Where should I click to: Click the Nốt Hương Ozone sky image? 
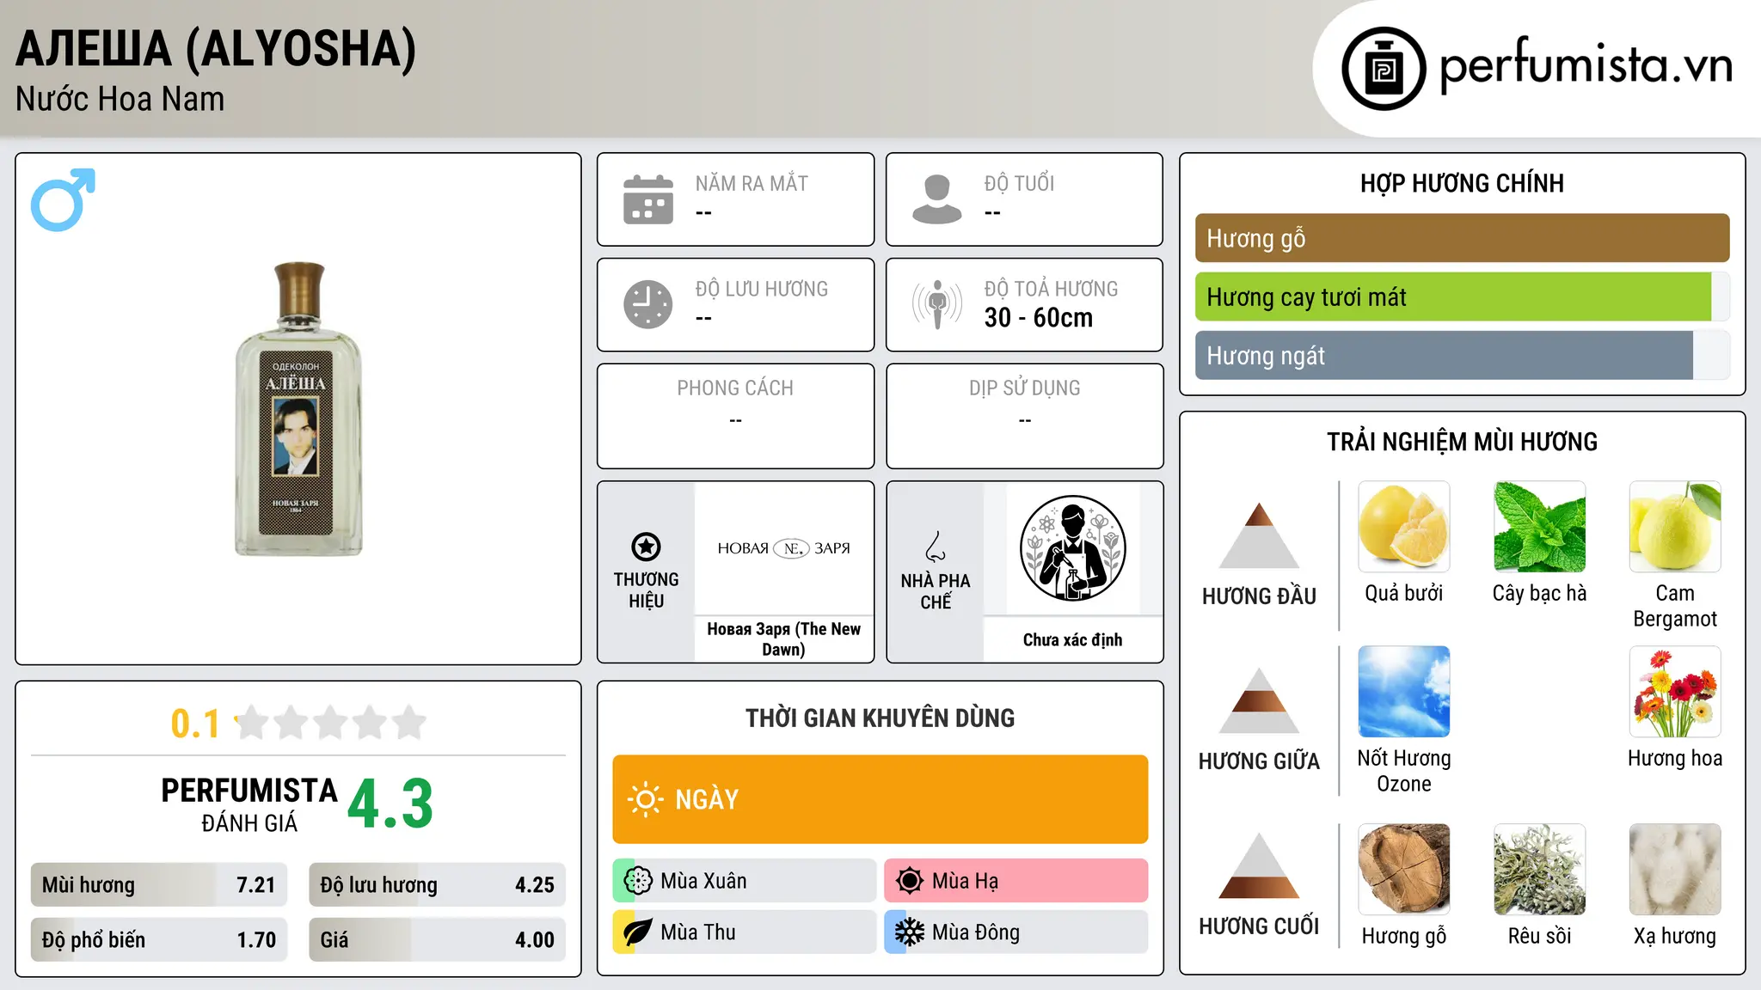(1404, 692)
